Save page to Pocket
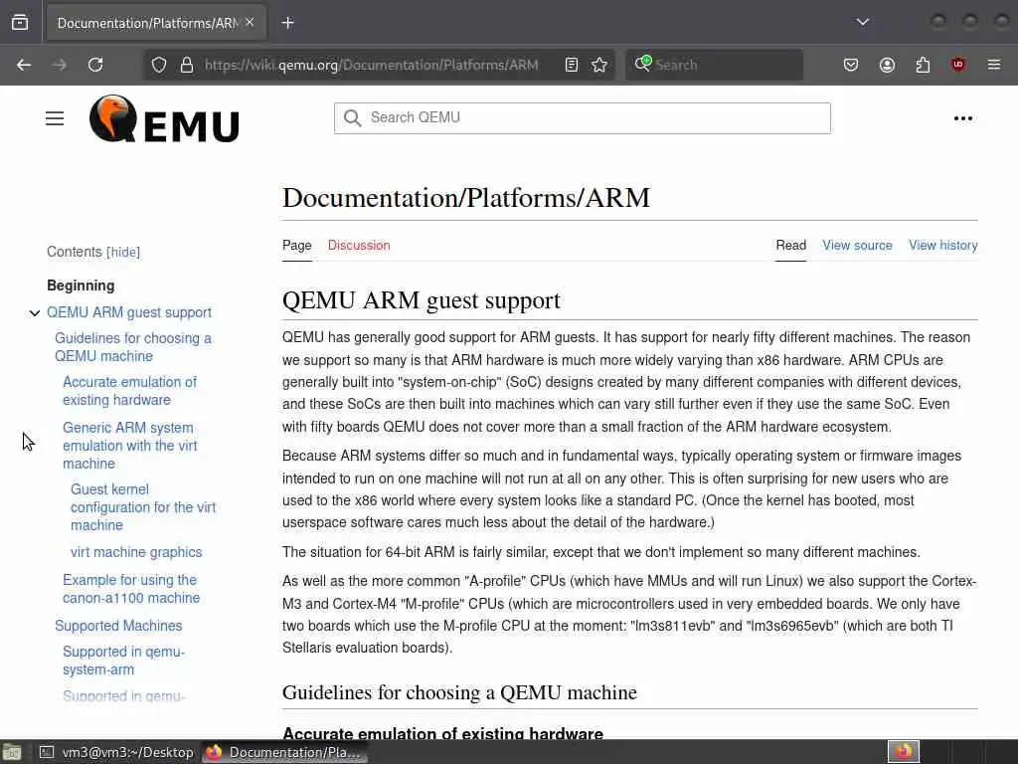The height and width of the screenshot is (764, 1018). 851,65
